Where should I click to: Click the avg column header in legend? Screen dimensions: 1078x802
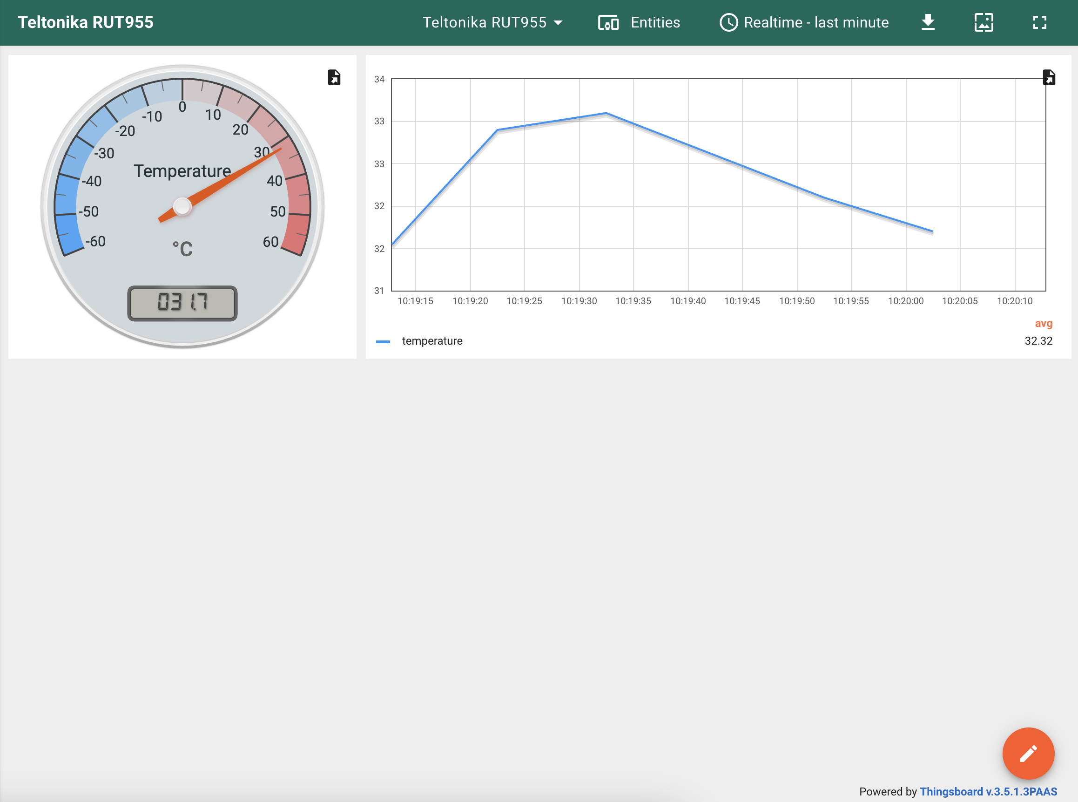(x=1043, y=323)
